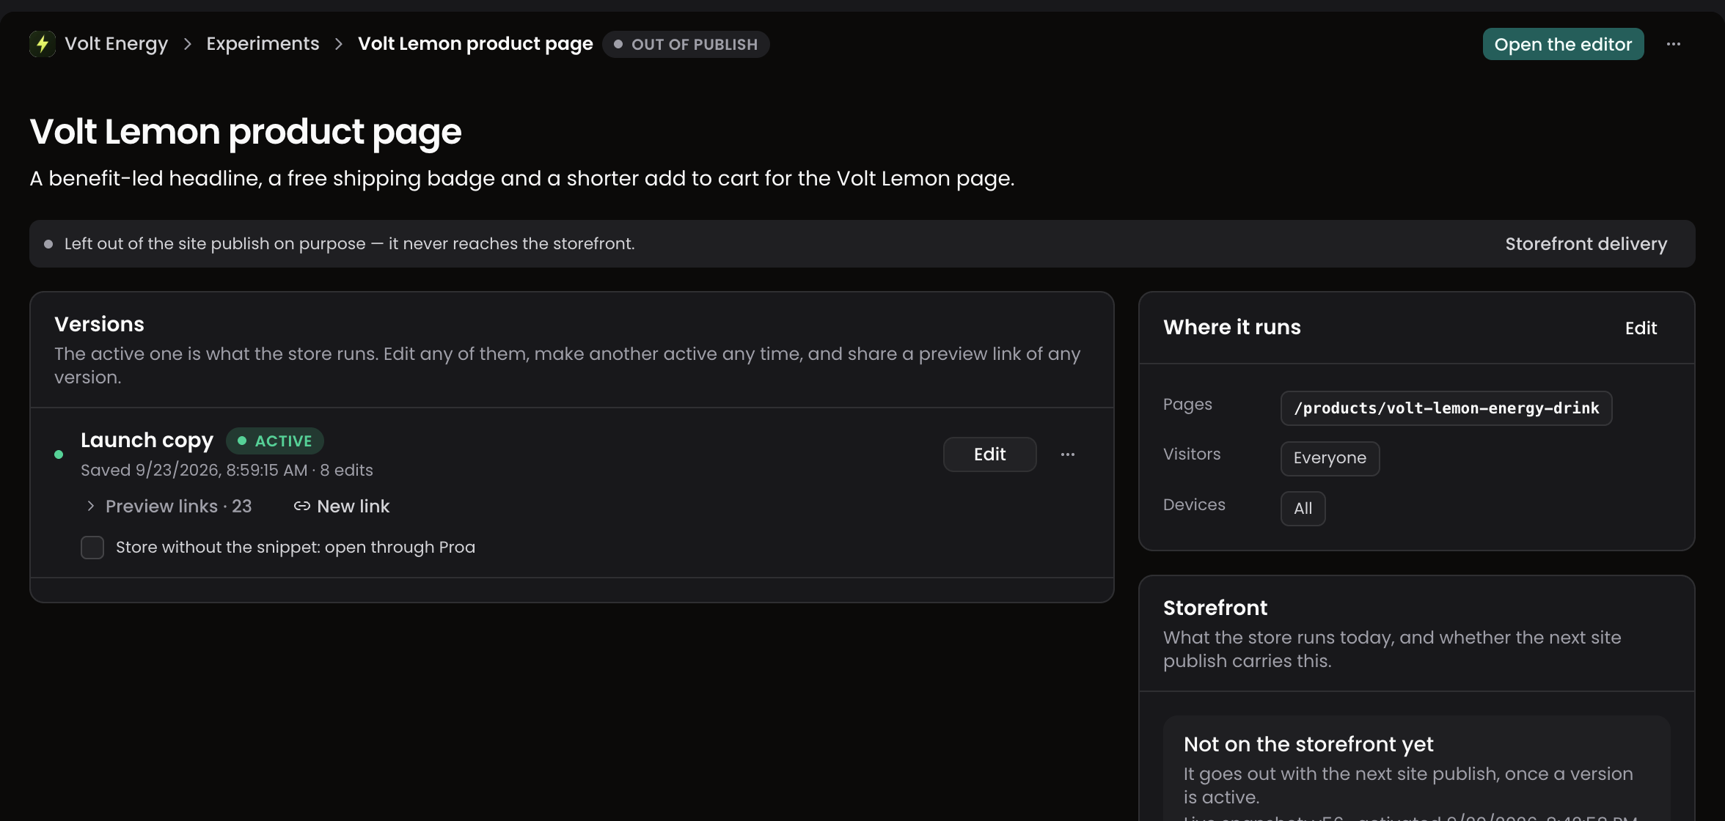Click the Where it runs heading
Viewport: 1725px width, 821px height.
pos(1232,328)
